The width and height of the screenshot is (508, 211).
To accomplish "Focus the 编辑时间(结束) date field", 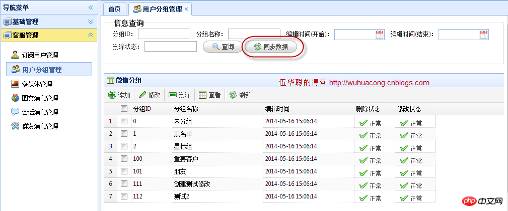I will (x=459, y=35).
